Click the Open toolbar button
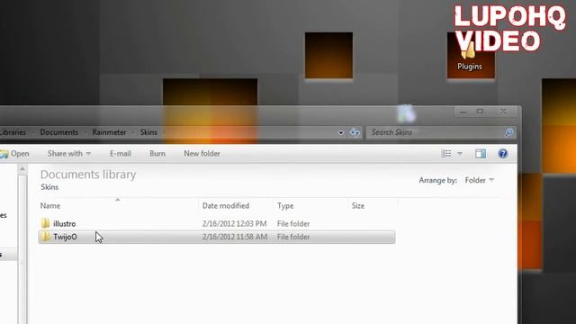 click(x=14, y=154)
